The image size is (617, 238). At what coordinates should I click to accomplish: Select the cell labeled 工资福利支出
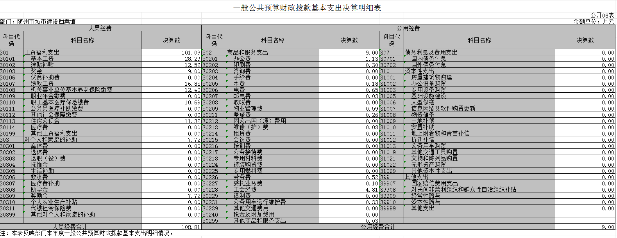click(x=82, y=53)
